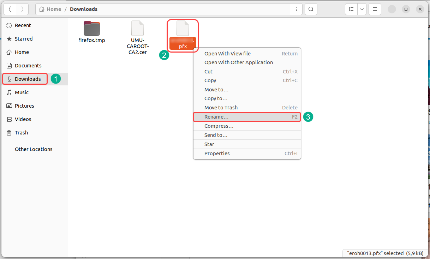The width and height of the screenshot is (430, 259).
Task: Choose Rename… from the context menu
Action: tap(216, 117)
